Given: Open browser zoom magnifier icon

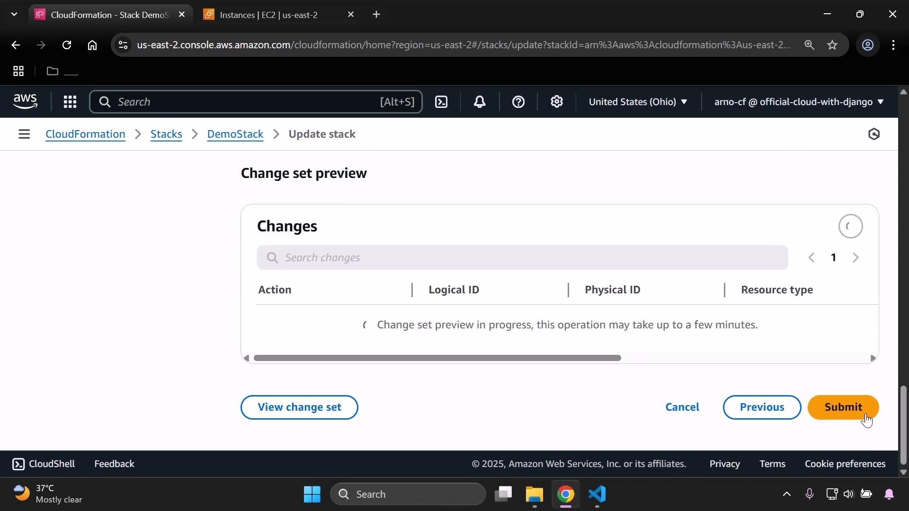Looking at the screenshot, I should pyautogui.click(x=809, y=45).
